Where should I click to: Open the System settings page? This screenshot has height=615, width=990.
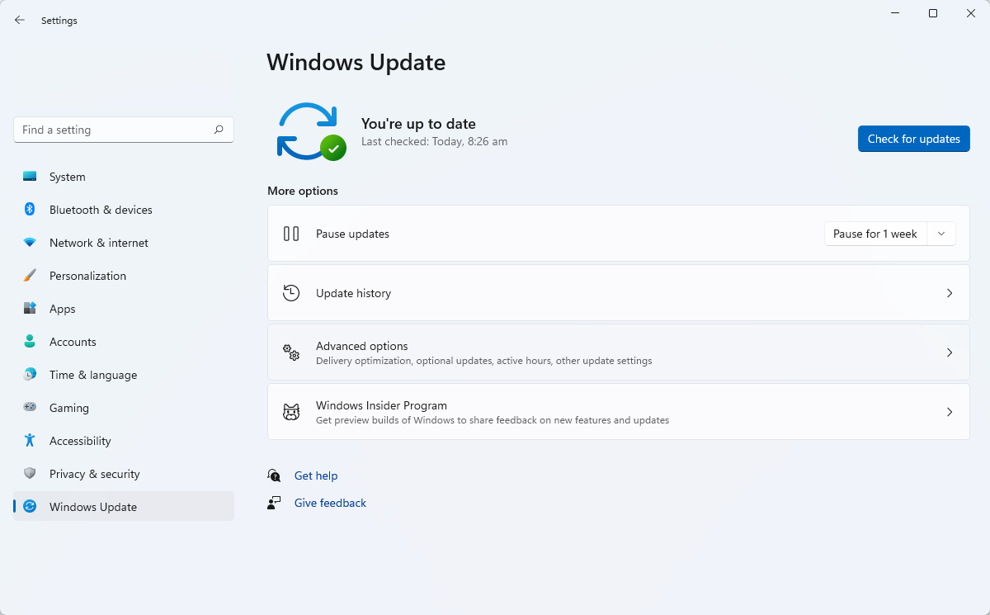click(124, 177)
